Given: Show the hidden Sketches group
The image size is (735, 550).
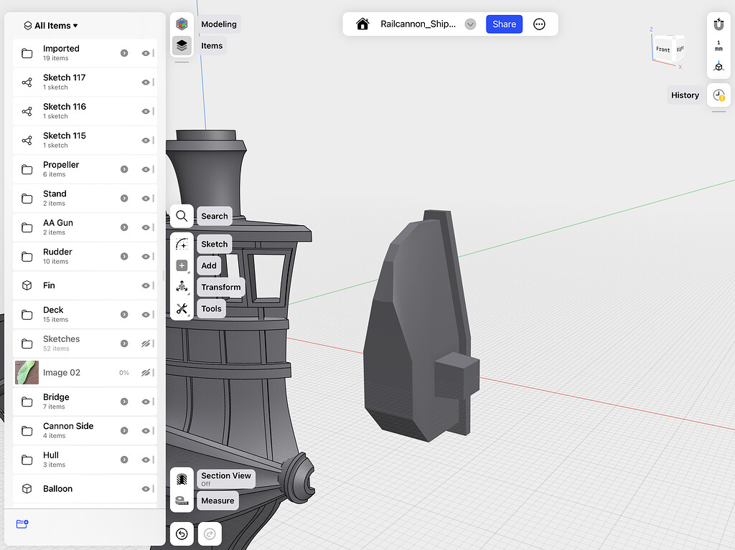Looking at the screenshot, I should click(x=146, y=343).
